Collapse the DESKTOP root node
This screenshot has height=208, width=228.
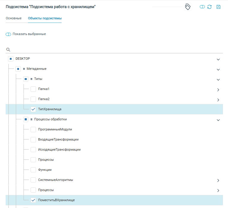218,59
